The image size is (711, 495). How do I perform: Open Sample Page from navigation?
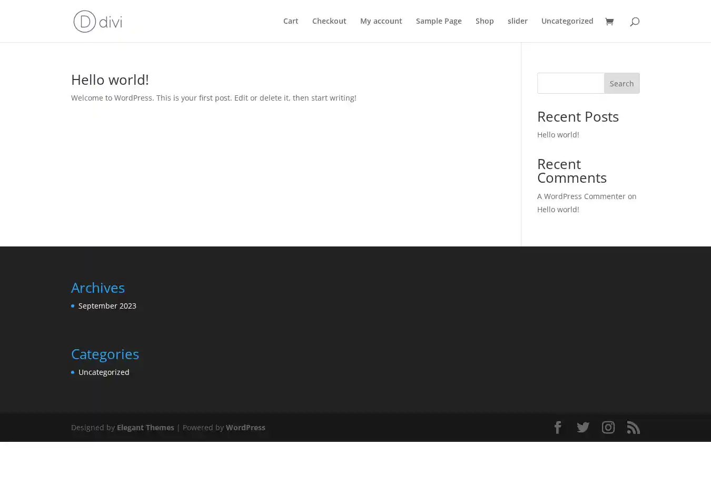tap(439, 21)
